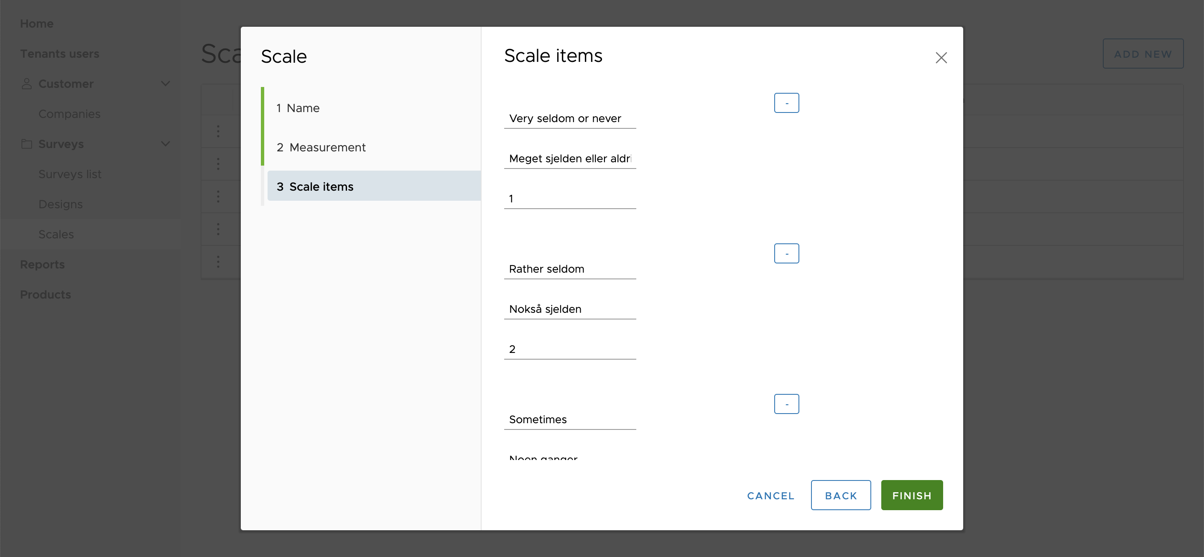Open kebab menu of first table row
The image size is (1204, 557).
coord(218,131)
